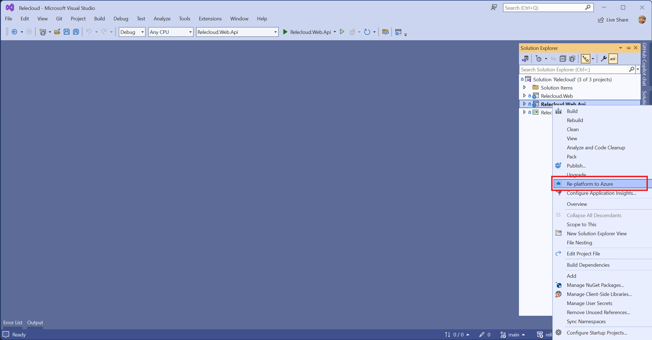Viewport: 652px width, 340px height.
Task: Select Manage NuGet Packages from context menu
Action: pos(595,285)
